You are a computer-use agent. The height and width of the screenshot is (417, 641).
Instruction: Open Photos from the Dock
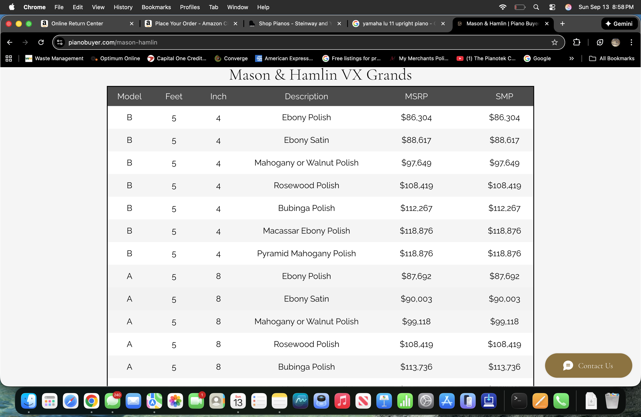click(x=175, y=401)
